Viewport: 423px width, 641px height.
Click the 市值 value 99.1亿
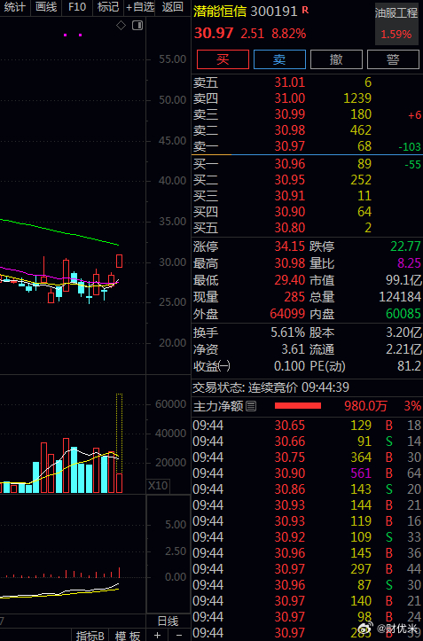pos(403,280)
